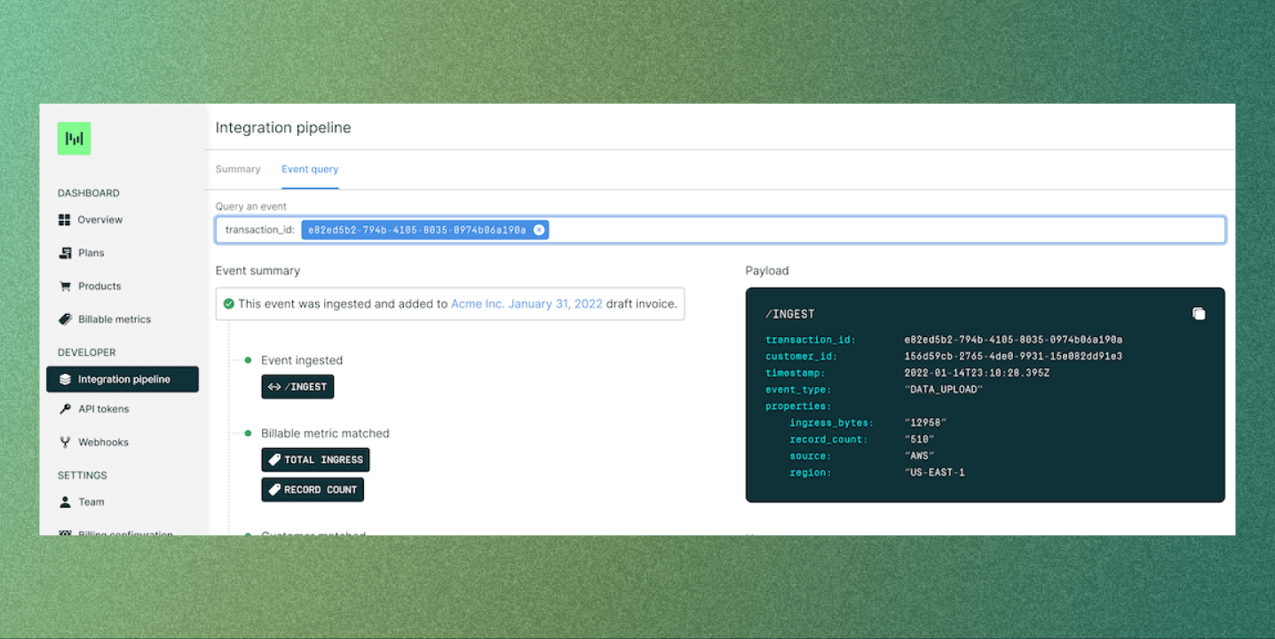1275x639 pixels.
Task: Click the API tokens key icon
Action: (x=66, y=408)
